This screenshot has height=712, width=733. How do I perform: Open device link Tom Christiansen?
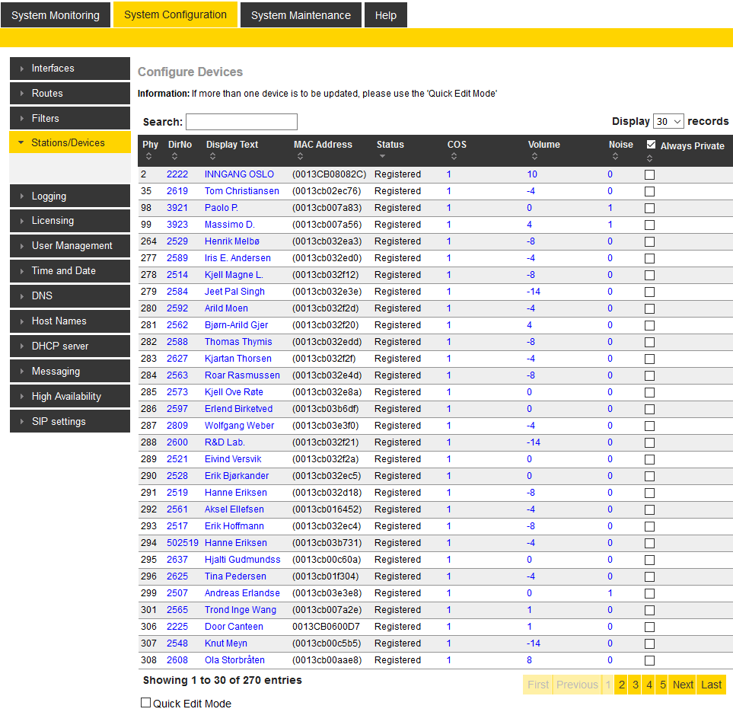pyautogui.click(x=241, y=191)
